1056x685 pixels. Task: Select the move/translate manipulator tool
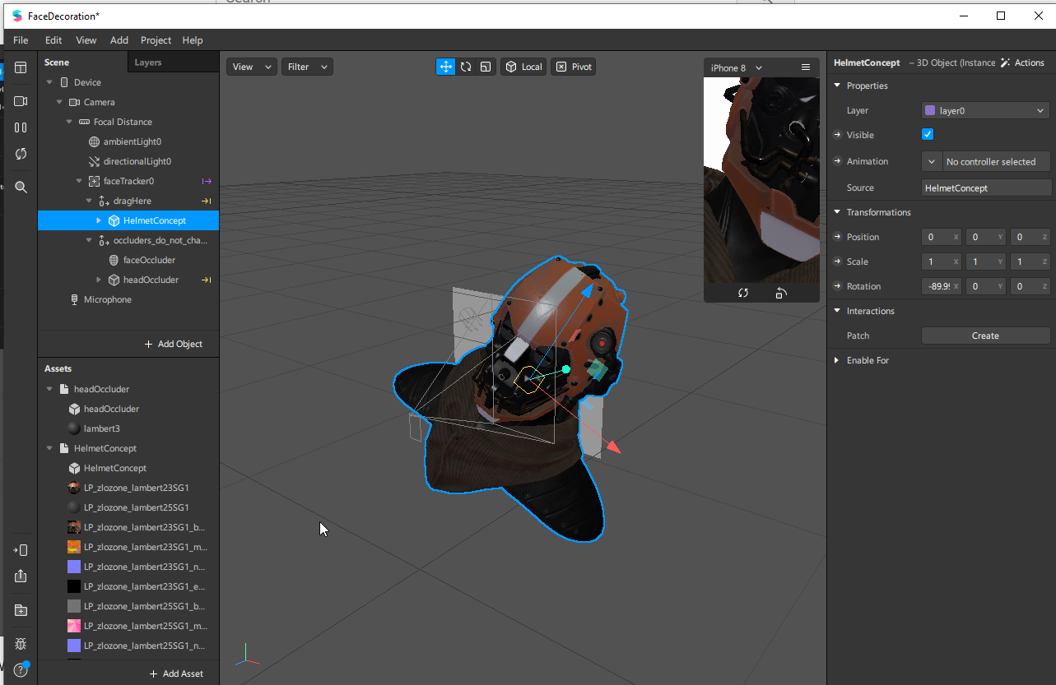[445, 67]
